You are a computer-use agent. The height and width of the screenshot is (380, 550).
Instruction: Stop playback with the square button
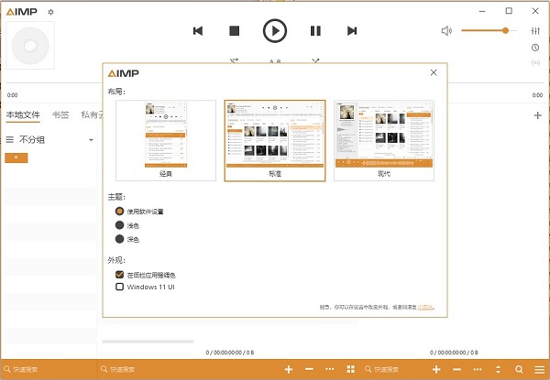point(235,31)
